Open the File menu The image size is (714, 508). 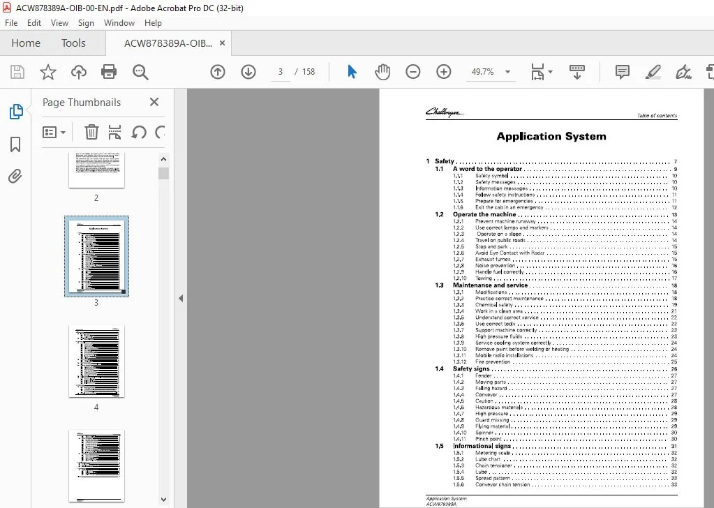pyautogui.click(x=11, y=23)
